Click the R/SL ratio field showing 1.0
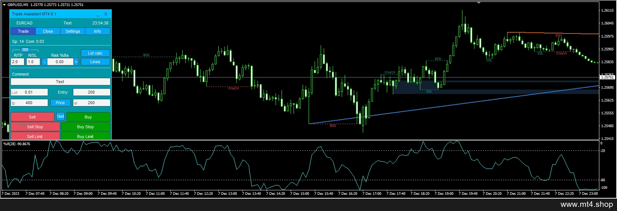 coord(33,62)
